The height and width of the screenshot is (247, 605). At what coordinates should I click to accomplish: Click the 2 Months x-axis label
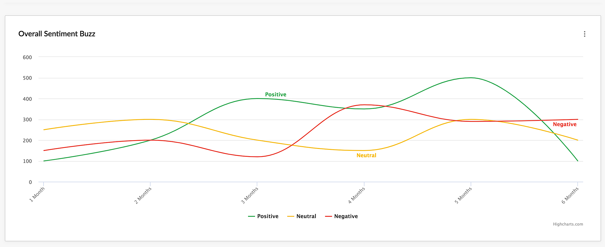pyautogui.click(x=143, y=195)
